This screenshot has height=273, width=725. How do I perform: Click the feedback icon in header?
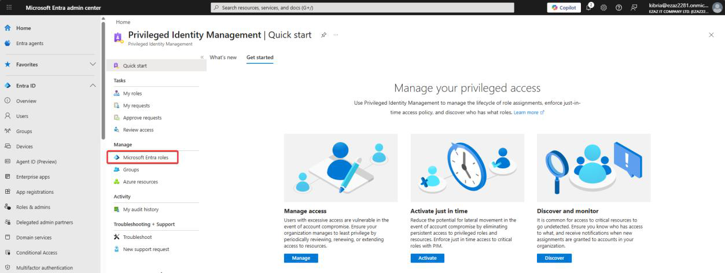(x=634, y=8)
